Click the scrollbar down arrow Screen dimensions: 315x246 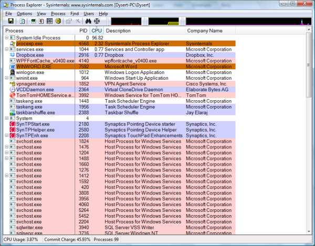(x=309, y=231)
